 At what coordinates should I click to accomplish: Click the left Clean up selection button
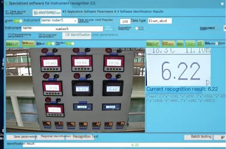12,43
